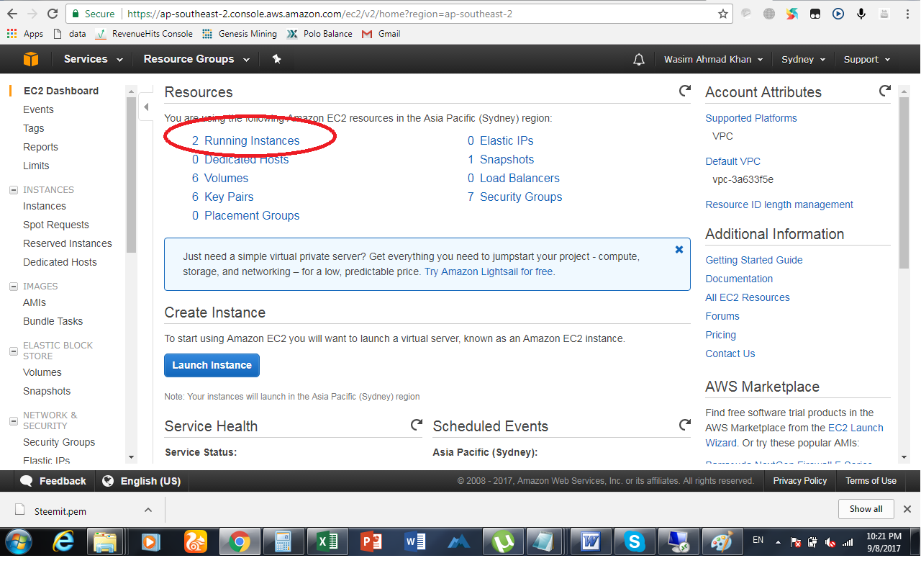The width and height of the screenshot is (921, 576).
Task: Collapse the INSTANCES sidebar section
Action: pyautogui.click(x=14, y=190)
